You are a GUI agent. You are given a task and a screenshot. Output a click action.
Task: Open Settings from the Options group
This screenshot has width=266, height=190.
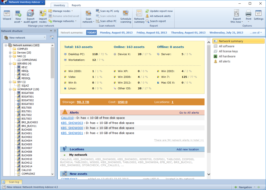(258, 15)
